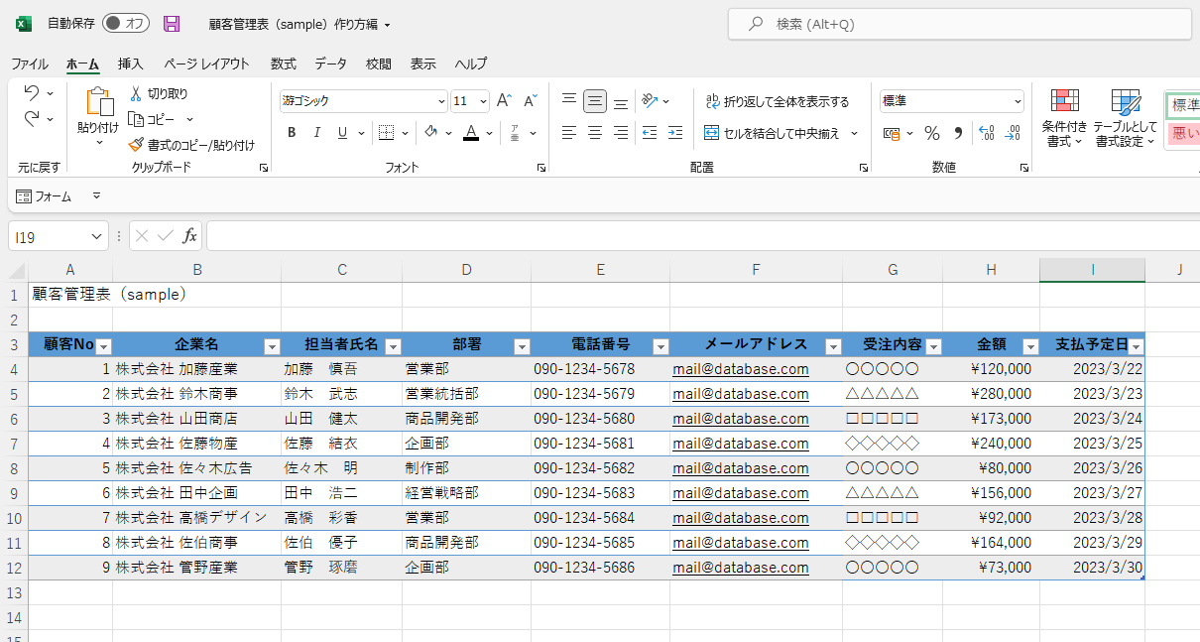Toggle bold formatting
Screen dimensions: 1200x642
(292, 133)
